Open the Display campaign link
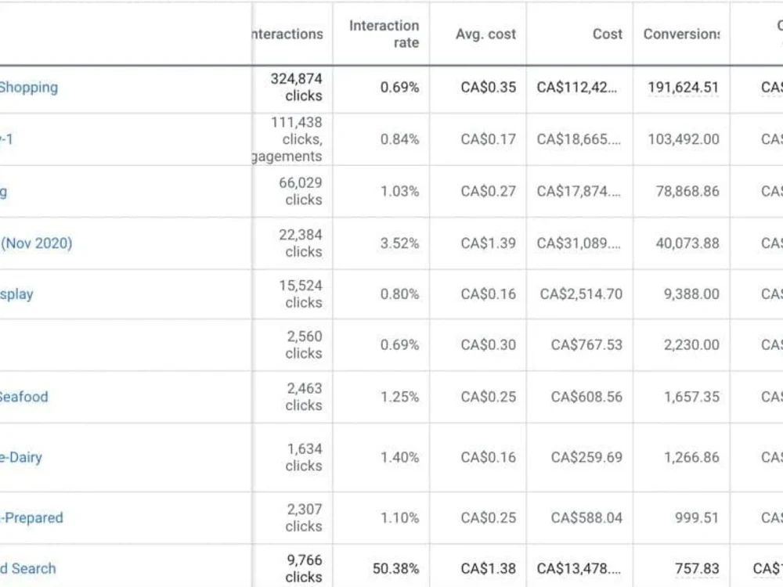 click(16, 294)
